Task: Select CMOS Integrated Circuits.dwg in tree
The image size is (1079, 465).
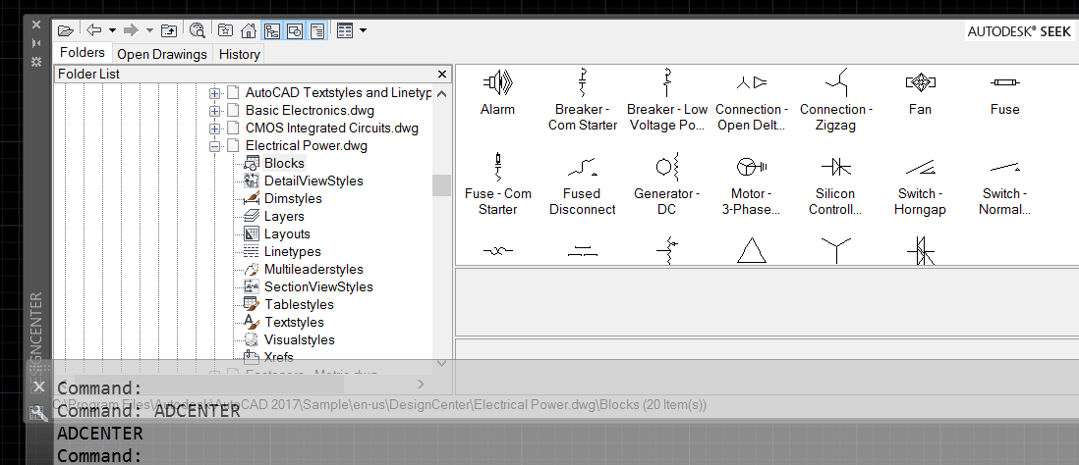Action: 332,129
